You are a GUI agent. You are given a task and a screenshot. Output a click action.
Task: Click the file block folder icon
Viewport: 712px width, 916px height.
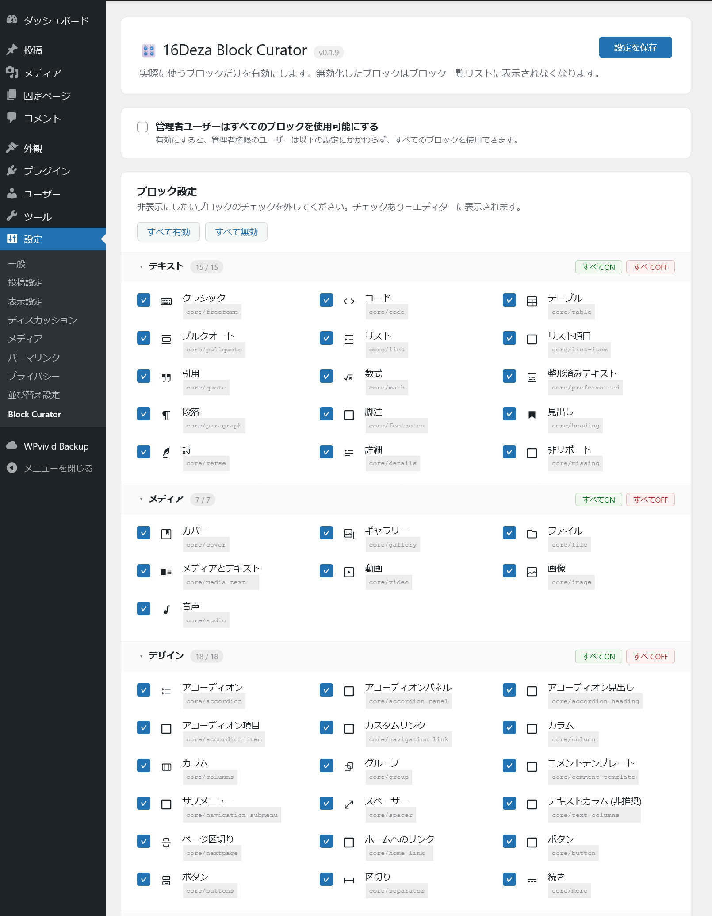532,534
